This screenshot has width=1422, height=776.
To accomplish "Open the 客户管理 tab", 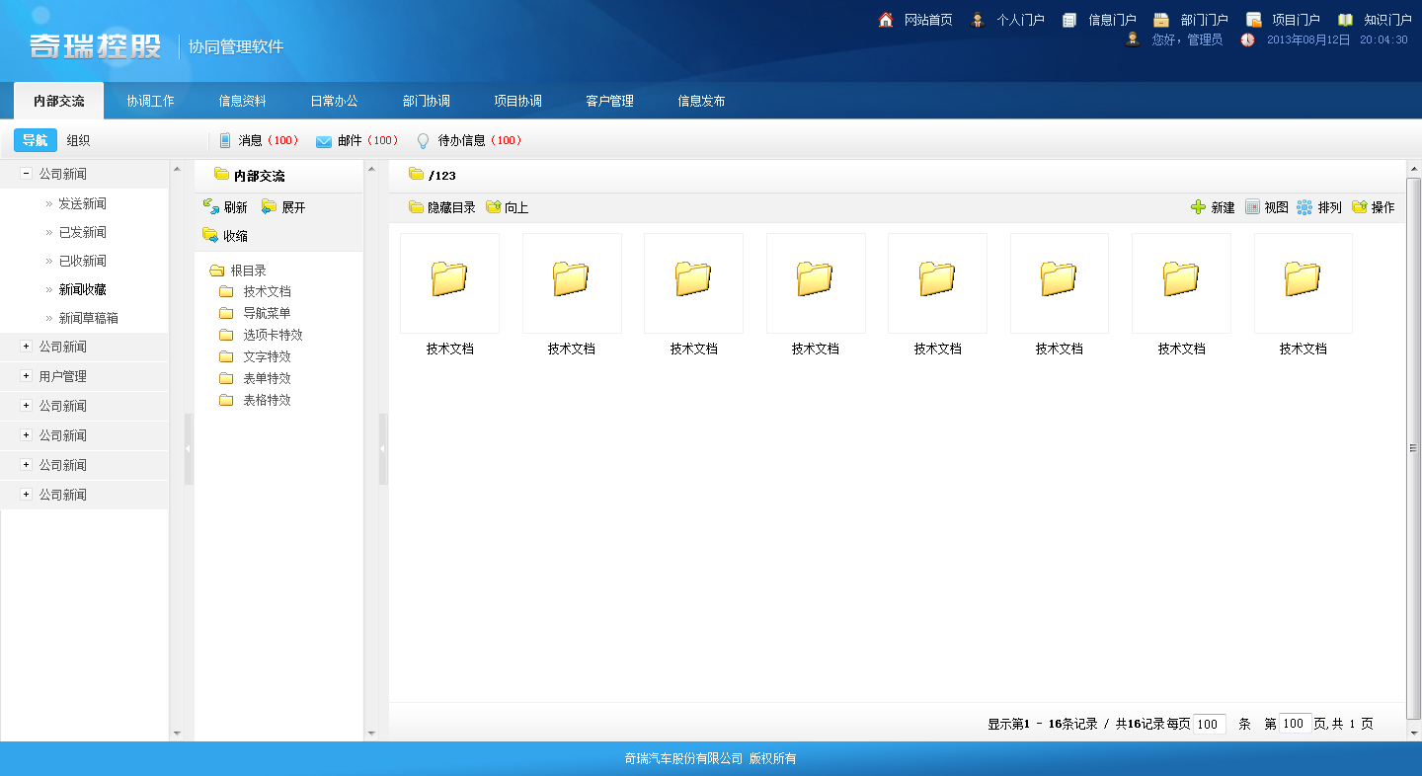I will pyautogui.click(x=609, y=101).
